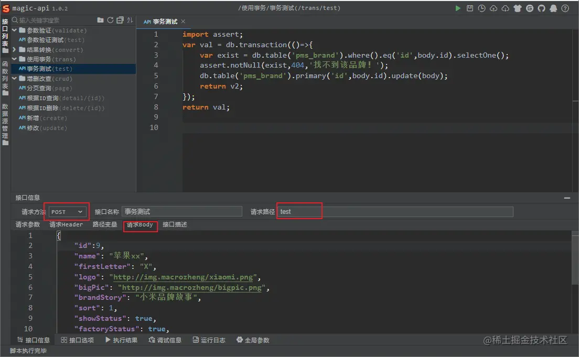Click the 脚本执行完毕 status message
Screen dimensions: 579x357
pos(28,351)
